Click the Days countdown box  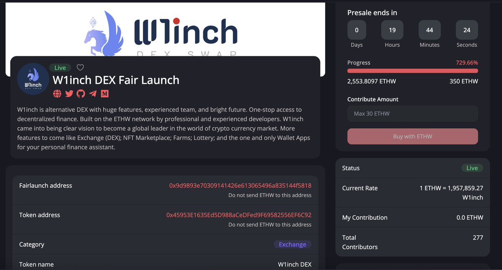356,30
